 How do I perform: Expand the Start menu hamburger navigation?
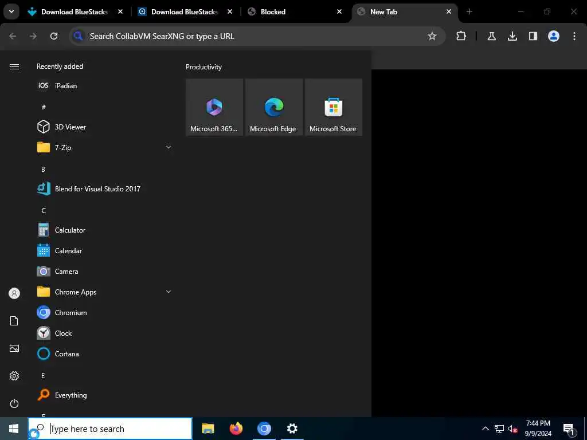(14, 66)
